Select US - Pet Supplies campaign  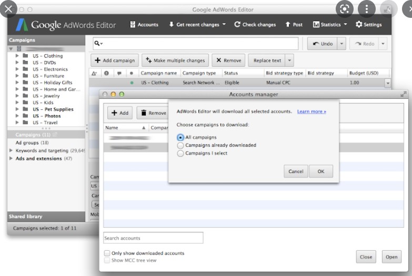[x=53, y=109]
